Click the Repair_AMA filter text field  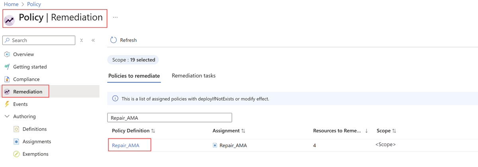(169, 118)
